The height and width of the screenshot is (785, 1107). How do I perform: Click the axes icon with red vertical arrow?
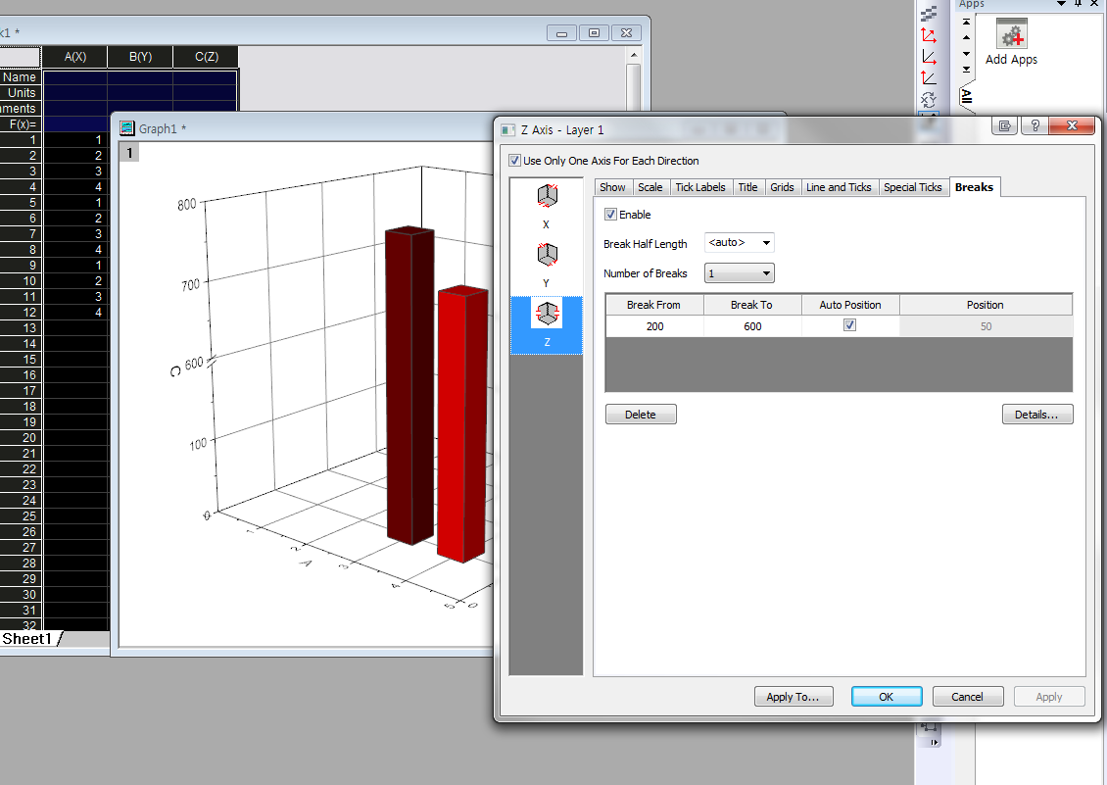coord(929,77)
